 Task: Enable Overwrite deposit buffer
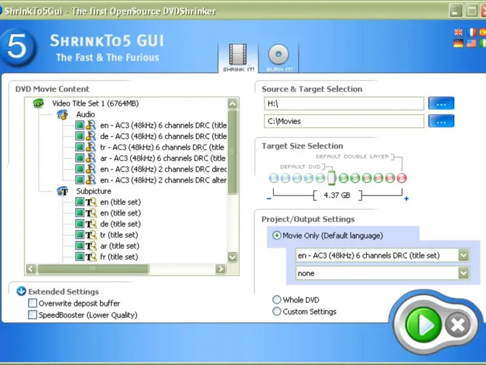[33, 303]
